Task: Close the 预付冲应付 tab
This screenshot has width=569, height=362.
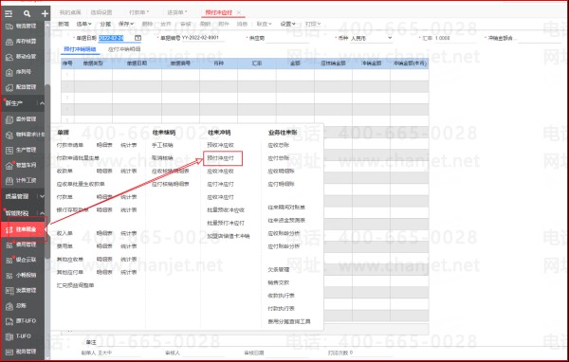Action: coord(239,12)
